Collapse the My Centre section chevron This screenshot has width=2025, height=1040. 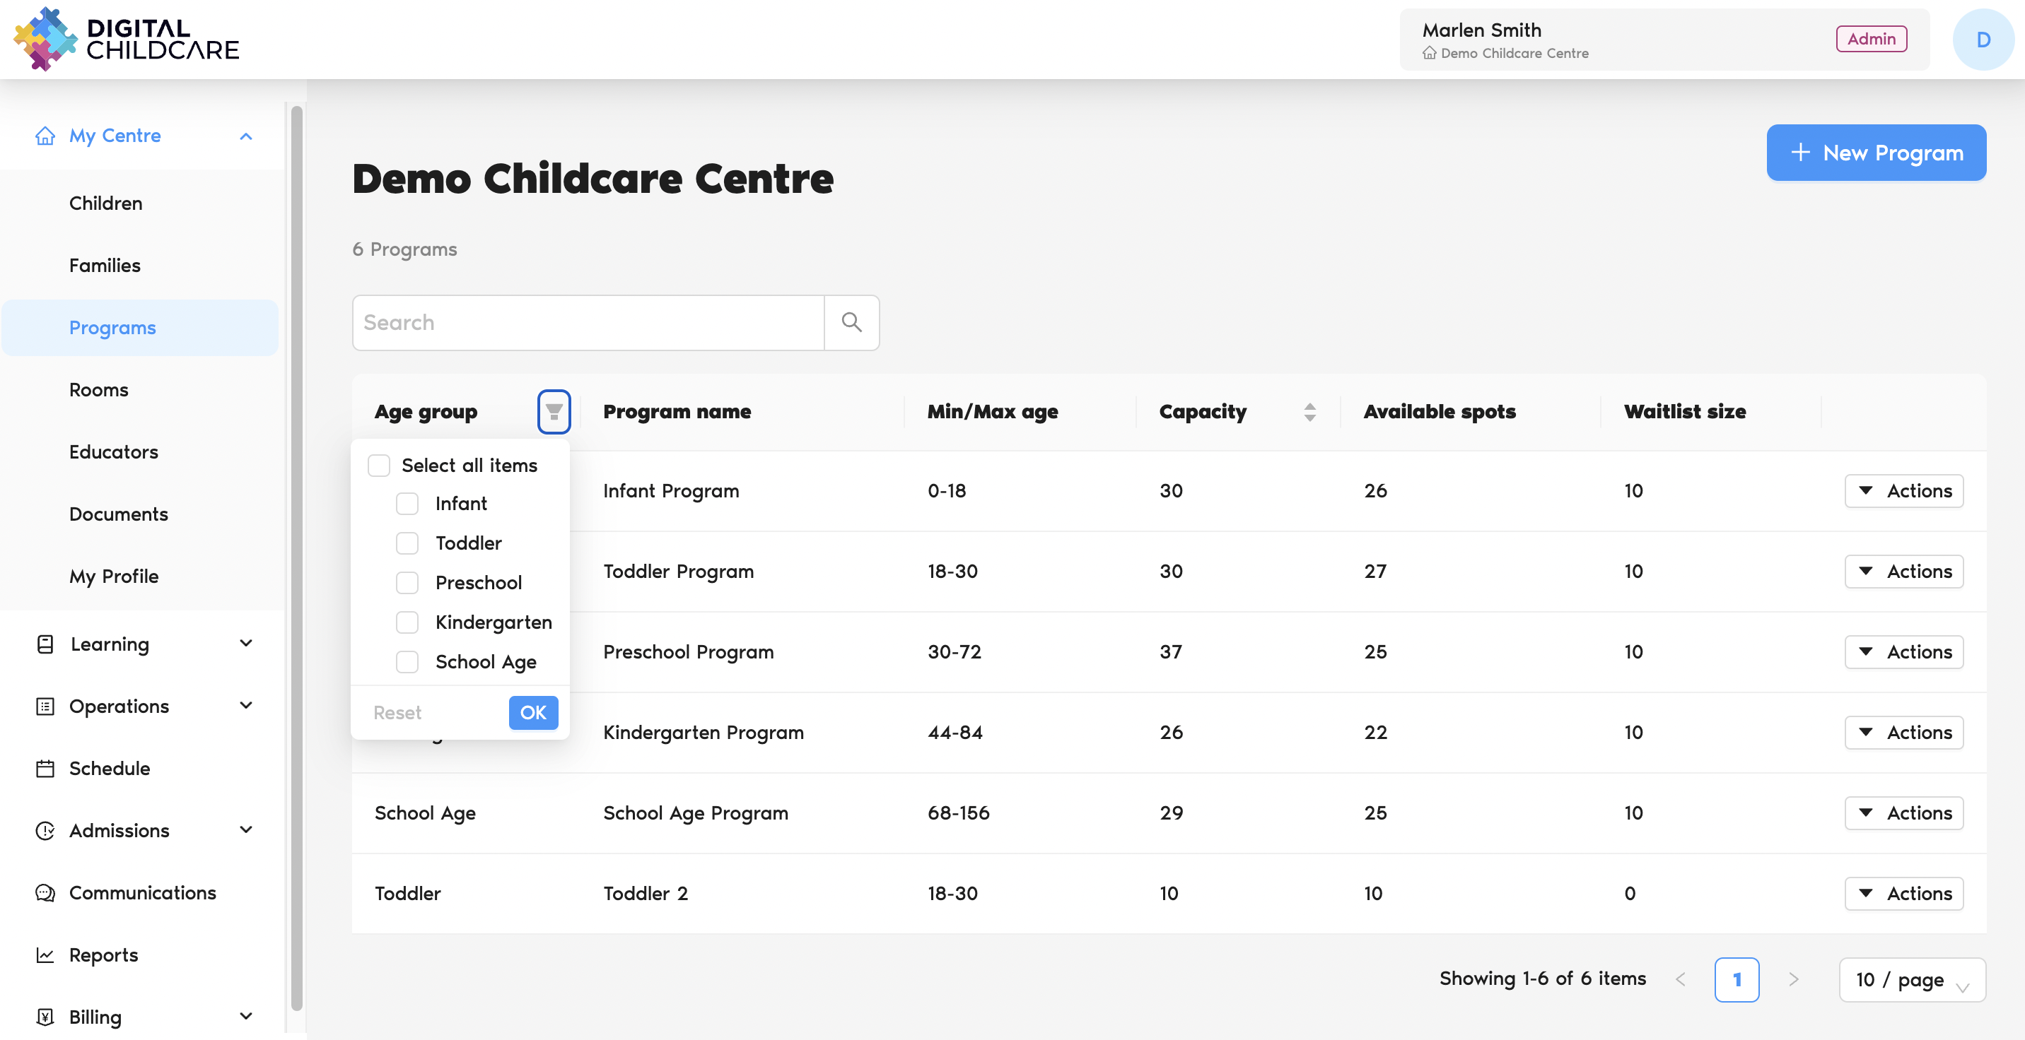coord(246,136)
